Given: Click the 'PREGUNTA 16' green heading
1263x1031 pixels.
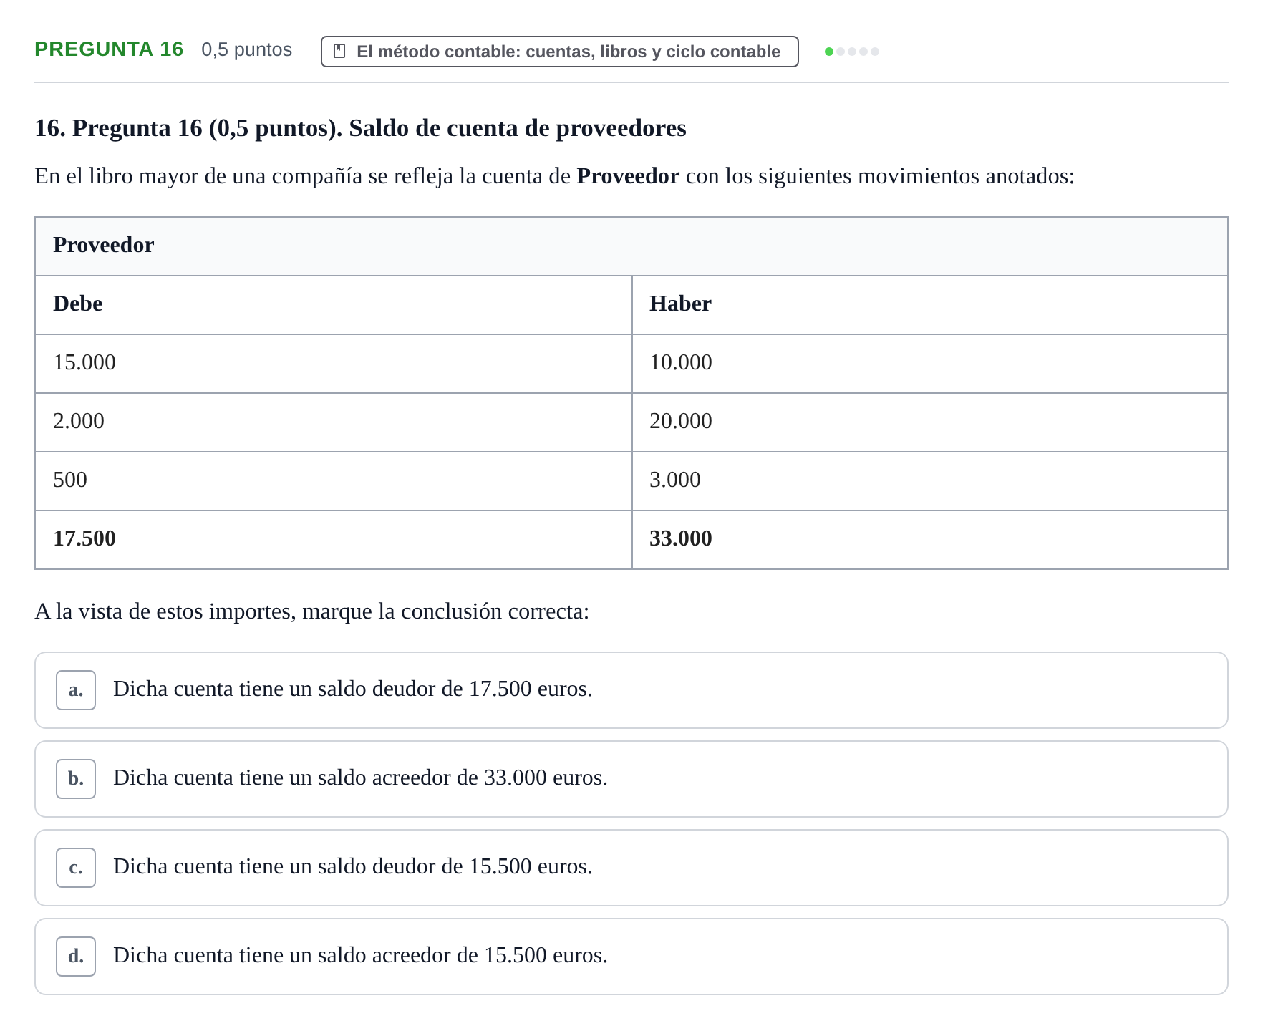Looking at the screenshot, I should 109,49.
